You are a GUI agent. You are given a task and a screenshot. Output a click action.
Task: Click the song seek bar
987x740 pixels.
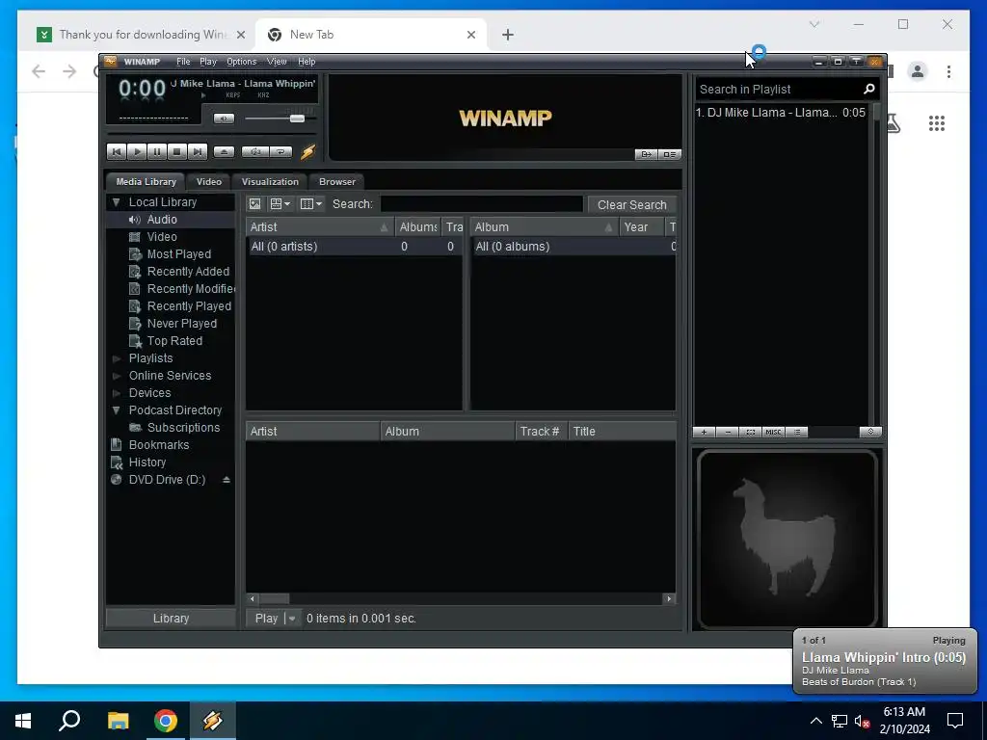211,133
